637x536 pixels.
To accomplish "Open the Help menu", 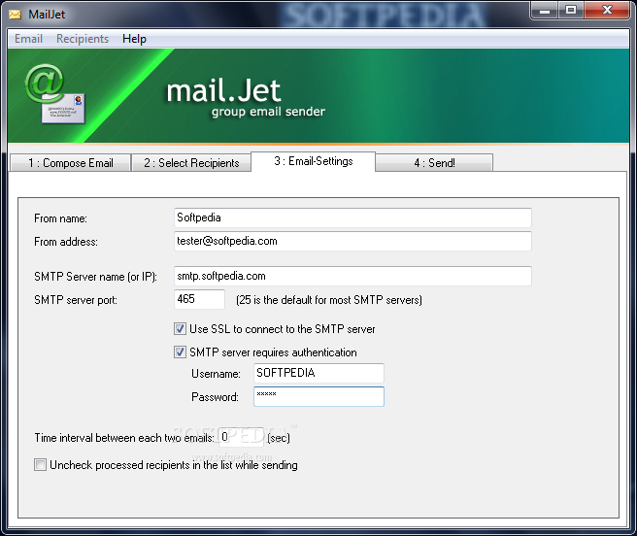I will click(x=134, y=39).
